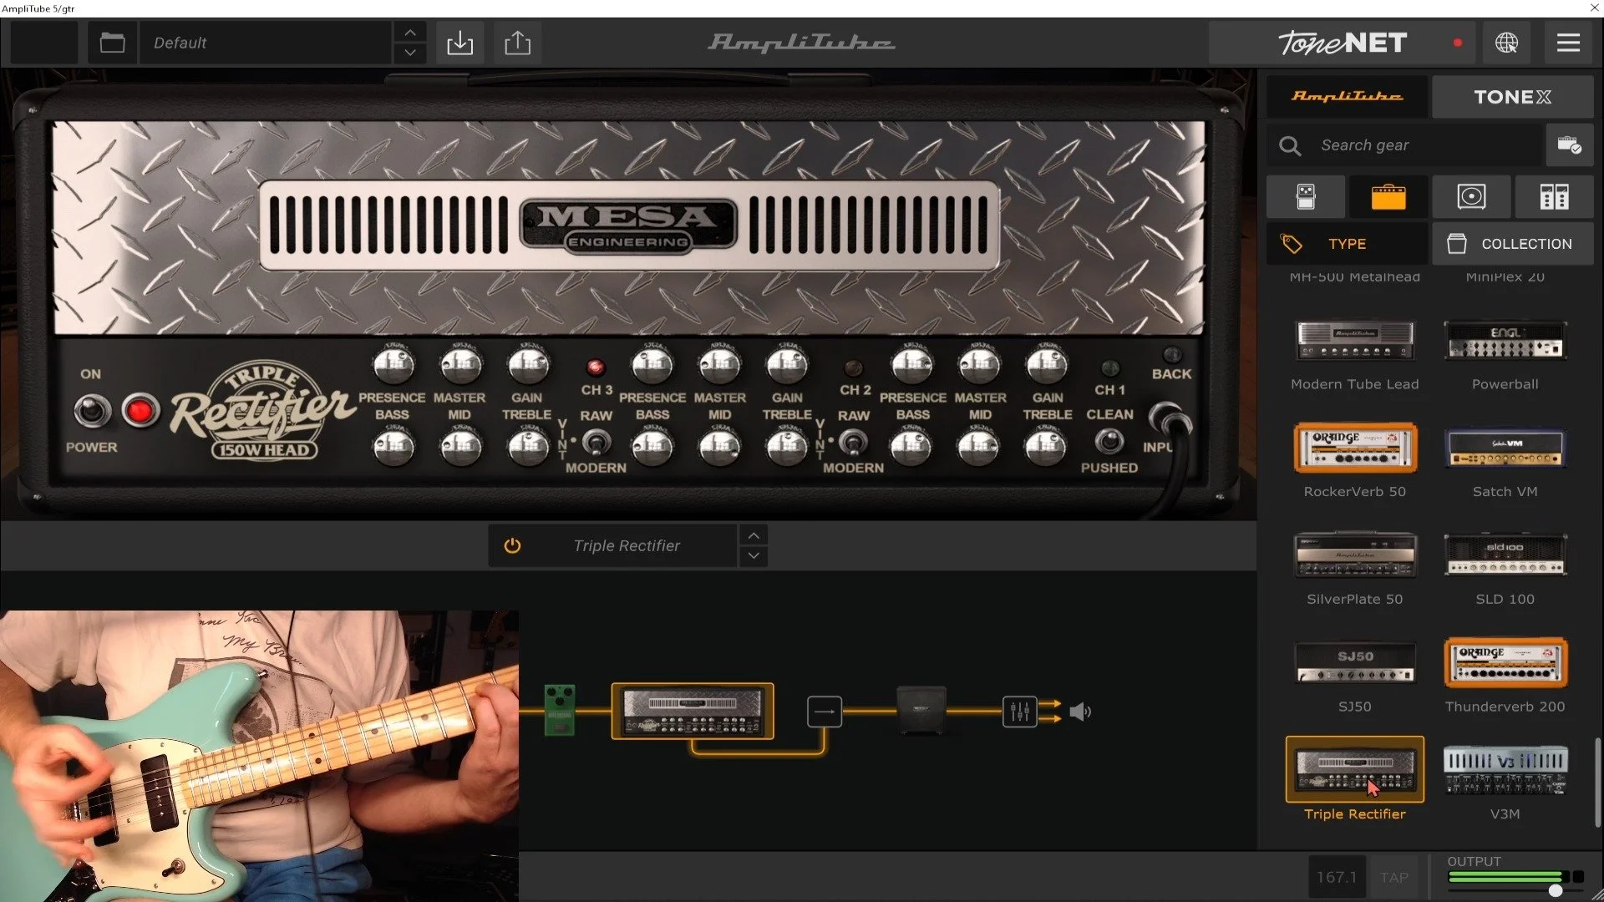Open the hamburger main menu
The image size is (1604, 902).
(x=1568, y=43)
